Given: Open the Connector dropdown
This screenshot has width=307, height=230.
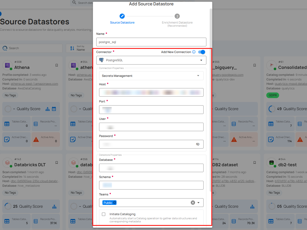Looking at the screenshot, I should click(201, 60).
